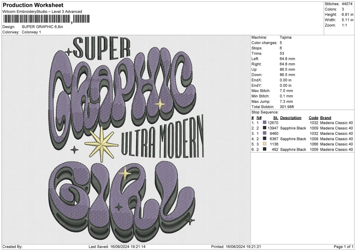Image resolution: width=356 pixels, height=251 pixels.
Task: Click the Height value '6.81 in'
Action: pyautogui.click(x=347, y=15)
